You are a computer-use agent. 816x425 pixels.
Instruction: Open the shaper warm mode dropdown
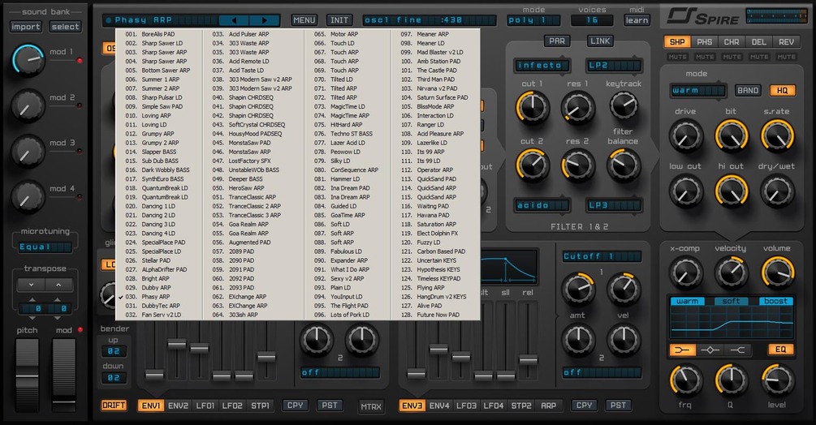pos(698,90)
